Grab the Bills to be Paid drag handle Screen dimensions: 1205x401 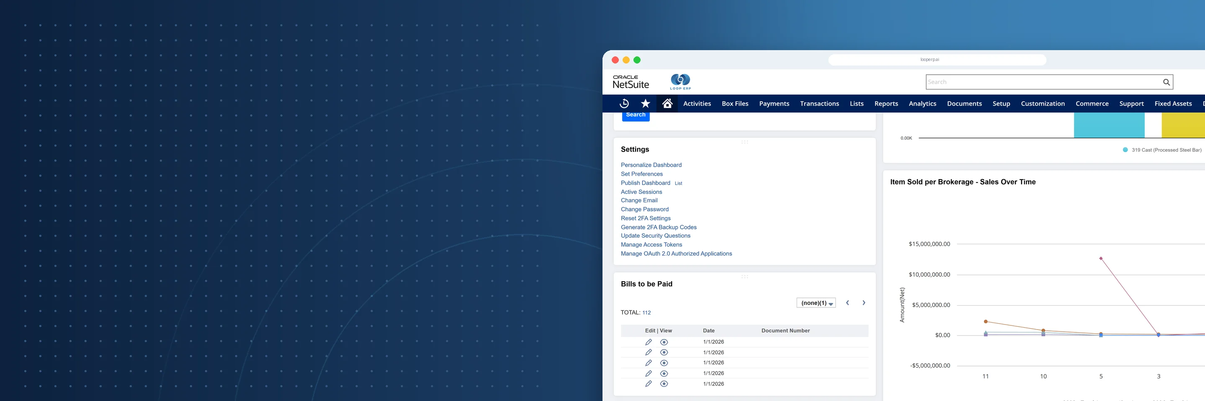(745, 277)
